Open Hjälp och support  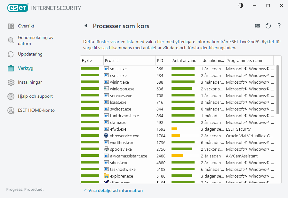coord(35,96)
